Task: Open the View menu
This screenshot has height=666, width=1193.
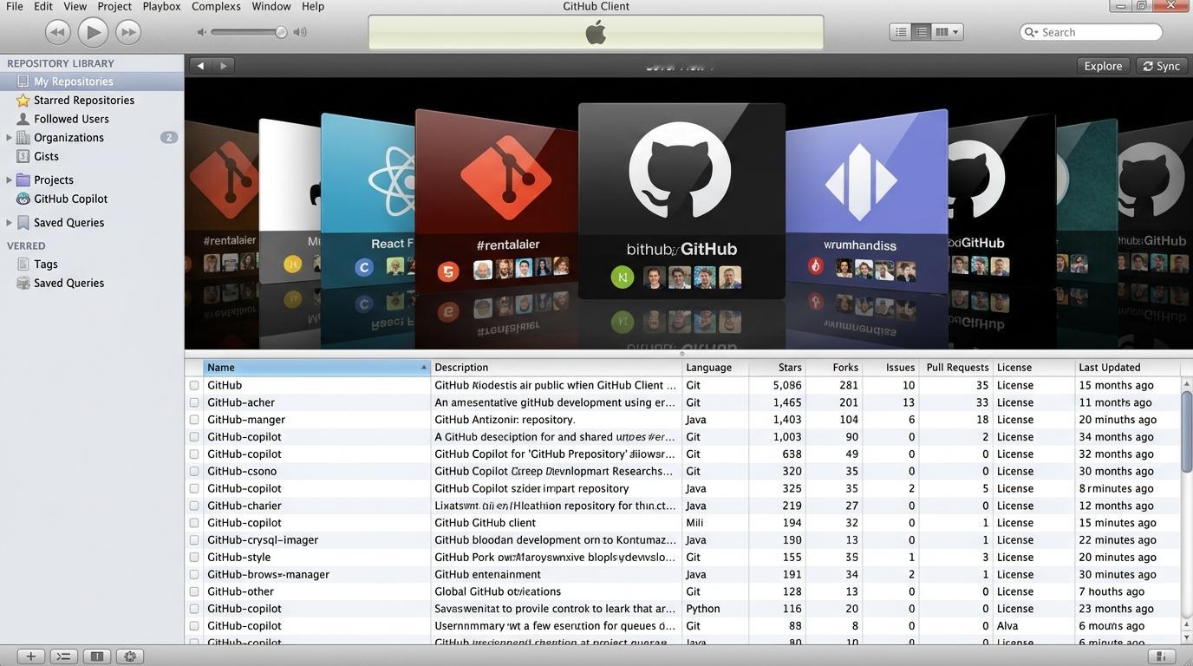Action: [x=75, y=6]
